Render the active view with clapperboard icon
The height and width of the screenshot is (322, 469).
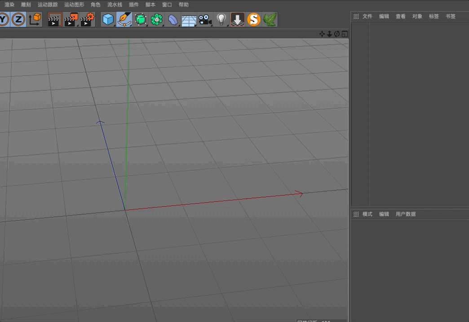[55, 19]
